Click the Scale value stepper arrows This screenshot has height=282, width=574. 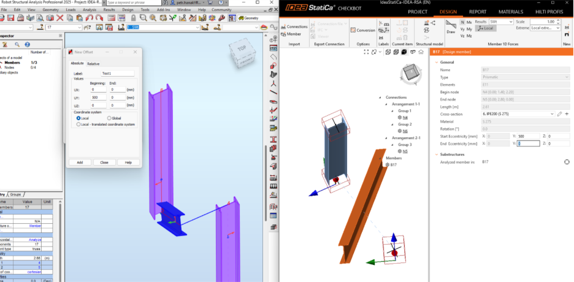(558, 22)
